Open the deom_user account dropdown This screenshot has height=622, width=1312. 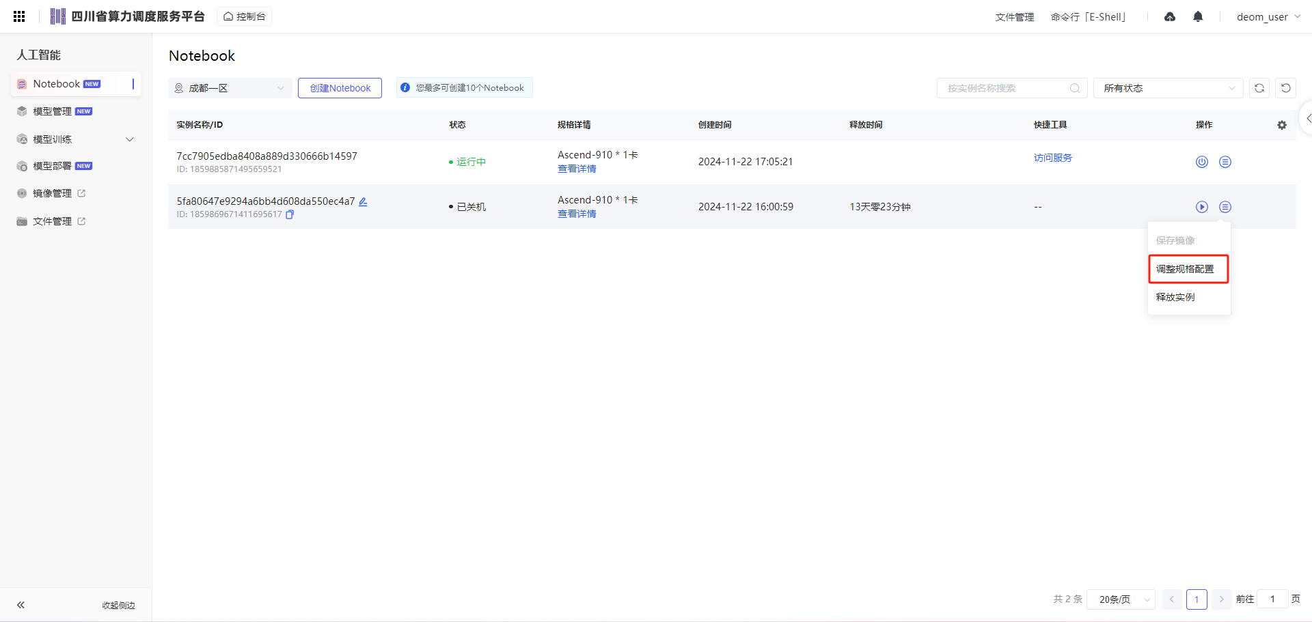1268,16
